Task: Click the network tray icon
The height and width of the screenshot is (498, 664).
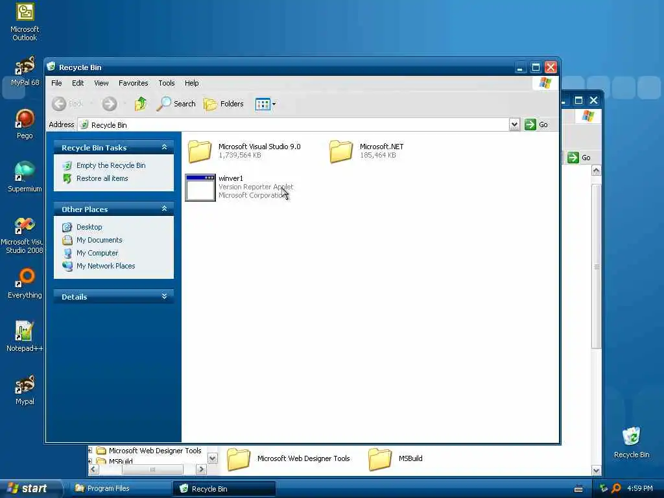Action: click(604, 489)
